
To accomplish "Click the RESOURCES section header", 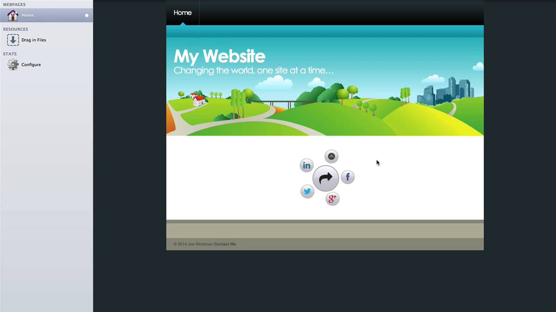I will click(x=15, y=29).
